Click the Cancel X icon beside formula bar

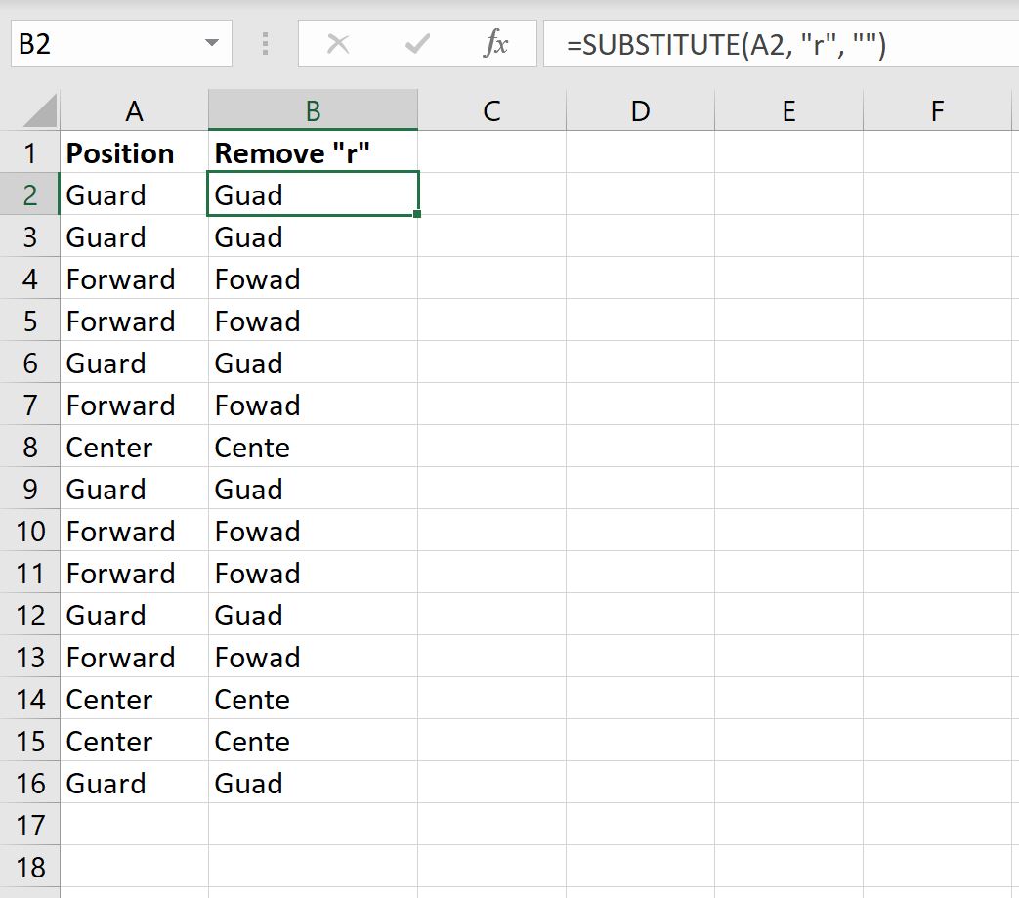337,43
